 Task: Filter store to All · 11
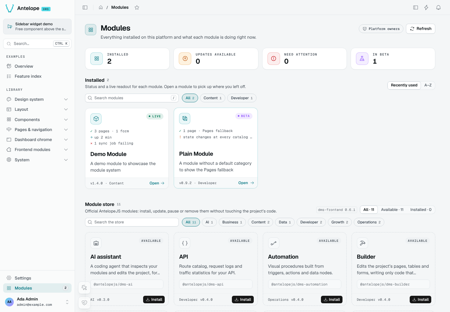pos(369,210)
